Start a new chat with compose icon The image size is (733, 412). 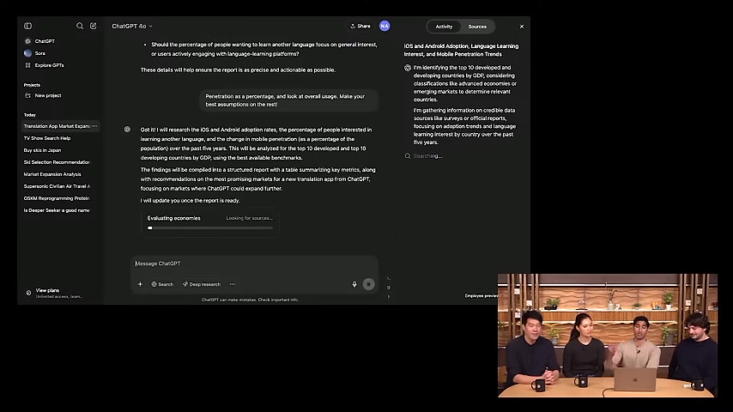point(93,26)
